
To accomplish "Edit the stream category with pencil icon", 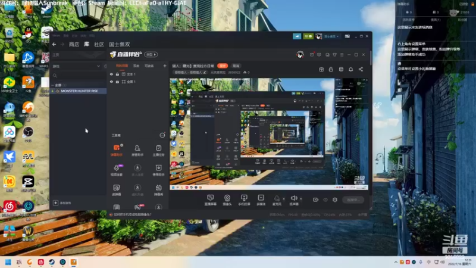I will point(205,72).
